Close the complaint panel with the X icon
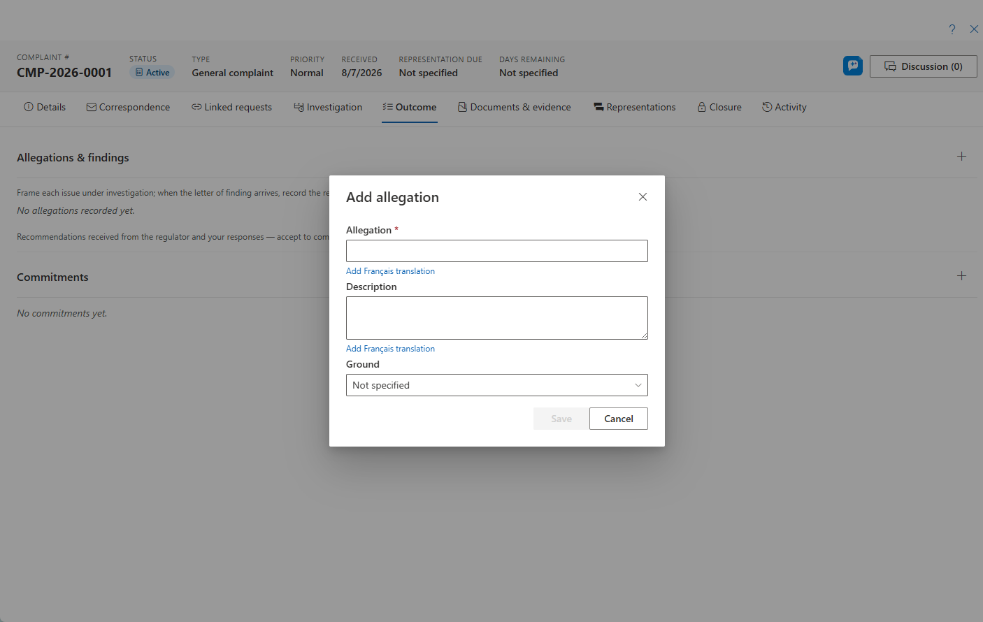The width and height of the screenshot is (983, 622). coord(974,29)
